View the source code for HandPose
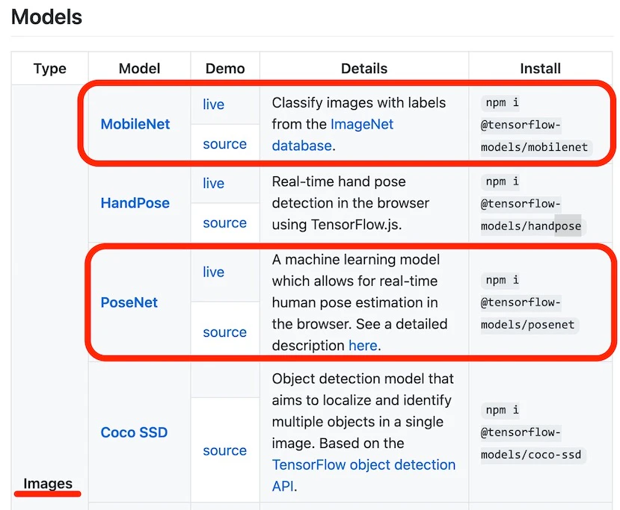This screenshot has height=510, width=620. coord(224,223)
